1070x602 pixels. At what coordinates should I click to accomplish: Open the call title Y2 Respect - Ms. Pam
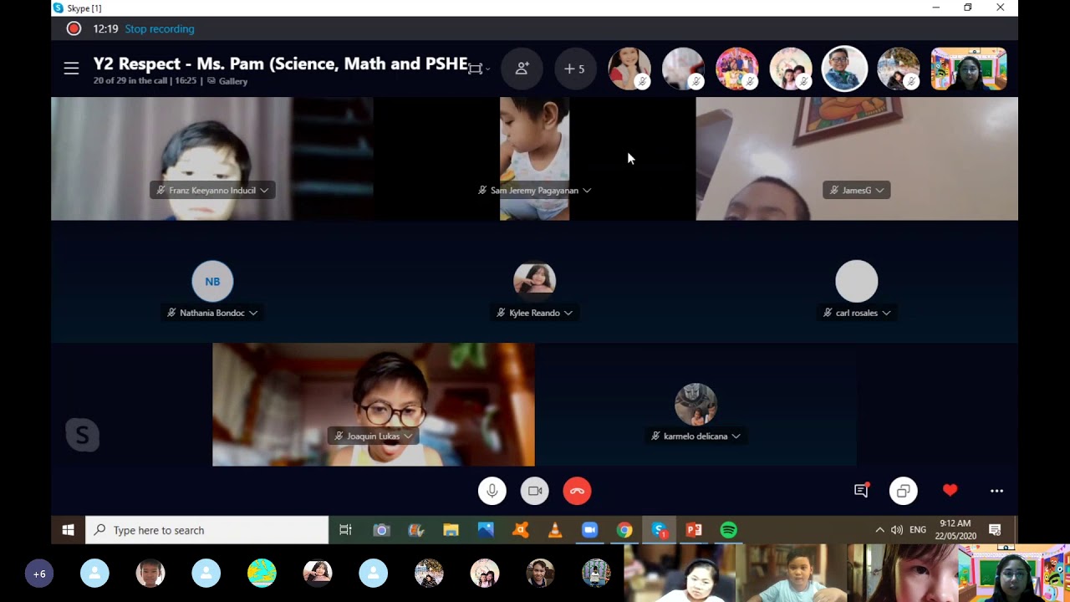click(280, 64)
